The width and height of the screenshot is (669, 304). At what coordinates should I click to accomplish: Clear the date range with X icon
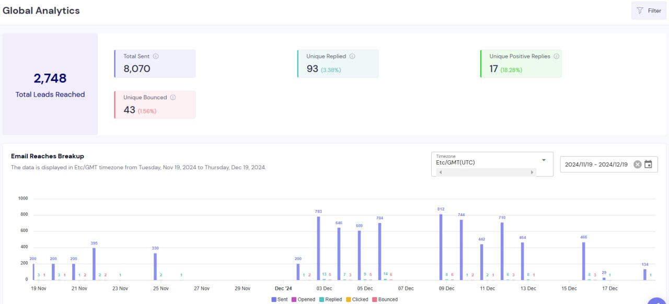(637, 165)
